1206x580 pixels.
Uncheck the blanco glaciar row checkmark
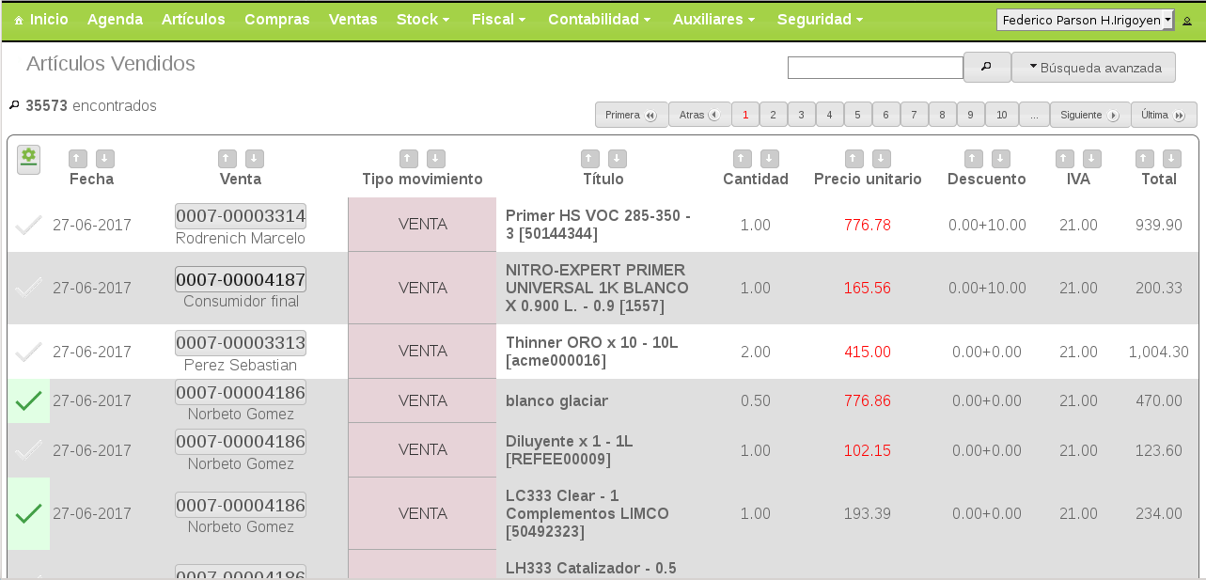point(29,401)
